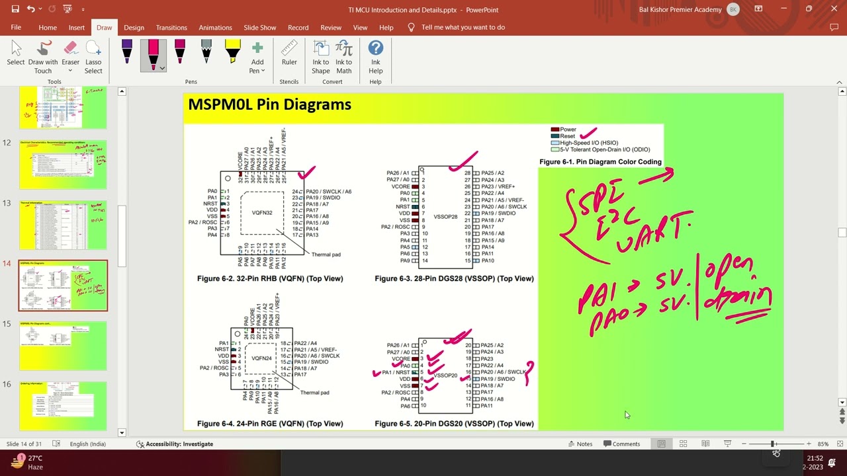Viewport: 847px width, 476px height.
Task: Switch to the Insert tab
Action: click(77, 27)
